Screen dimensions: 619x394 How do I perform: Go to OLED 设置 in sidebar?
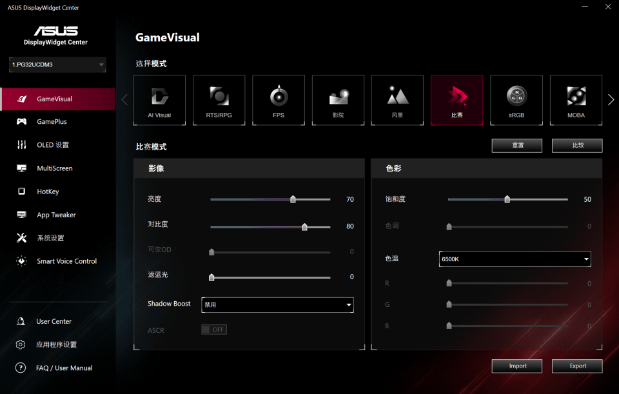(53, 145)
